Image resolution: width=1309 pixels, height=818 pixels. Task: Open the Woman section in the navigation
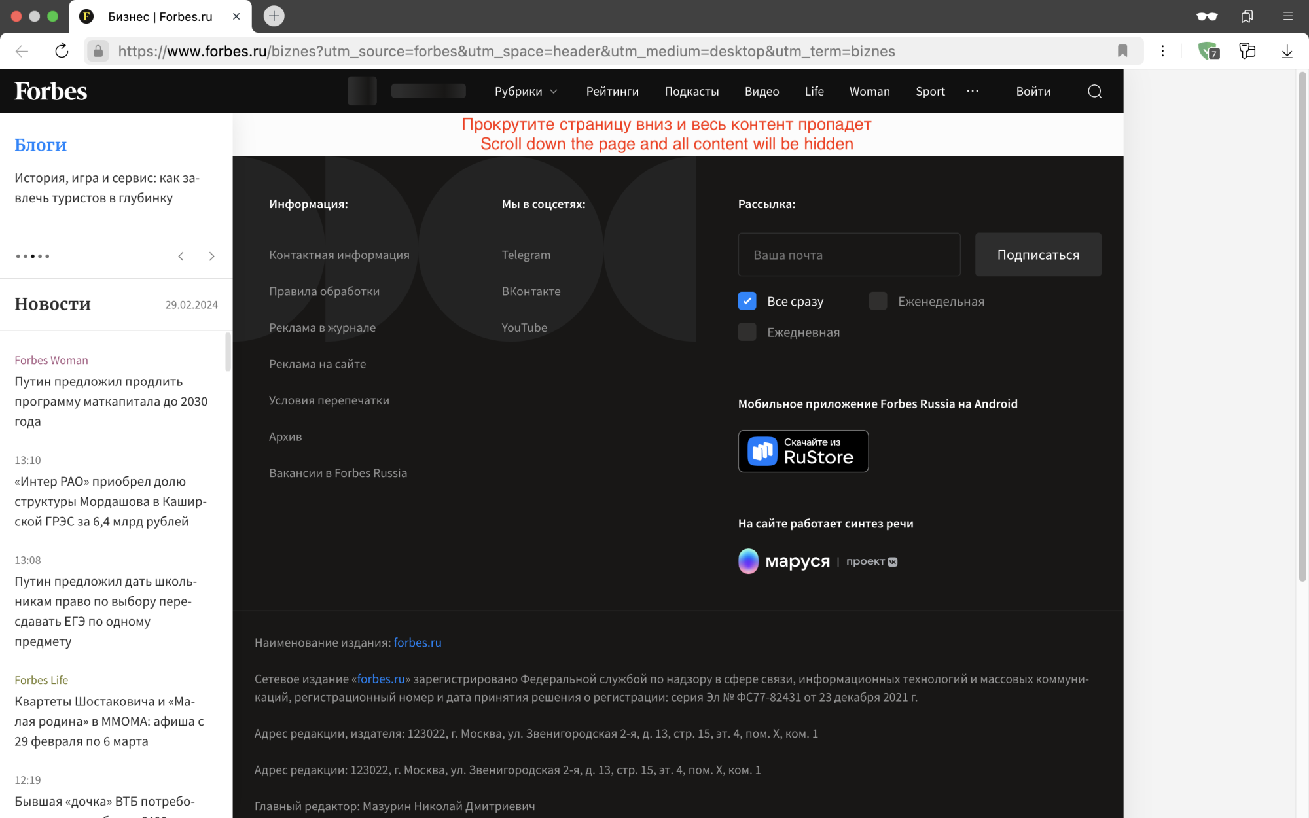pos(870,91)
